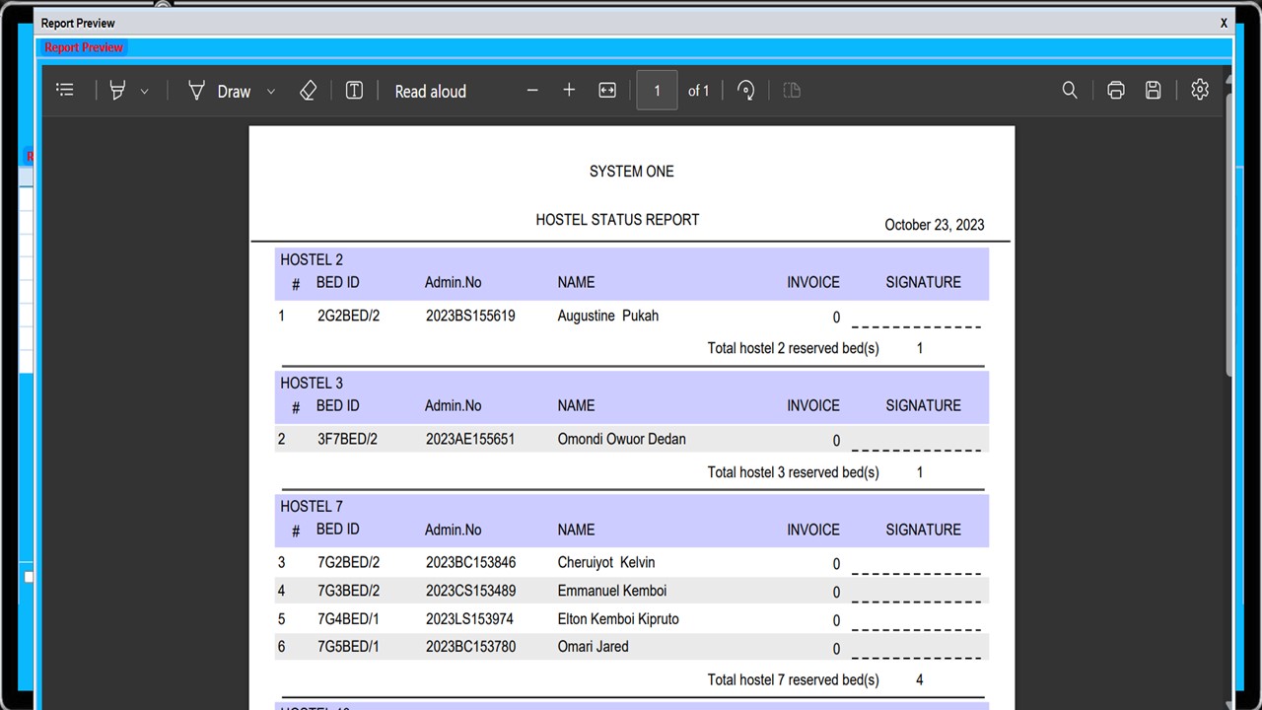Select the Report Preview tab
The image size is (1262, 710).
(84, 47)
